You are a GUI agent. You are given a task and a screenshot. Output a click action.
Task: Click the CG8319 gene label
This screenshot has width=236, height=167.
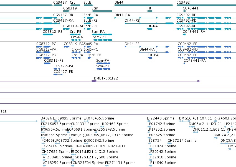70,8
